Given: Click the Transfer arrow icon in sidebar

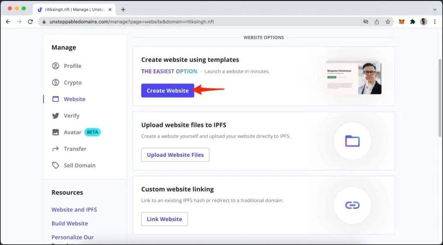Looking at the screenshot, I should 56,149.
